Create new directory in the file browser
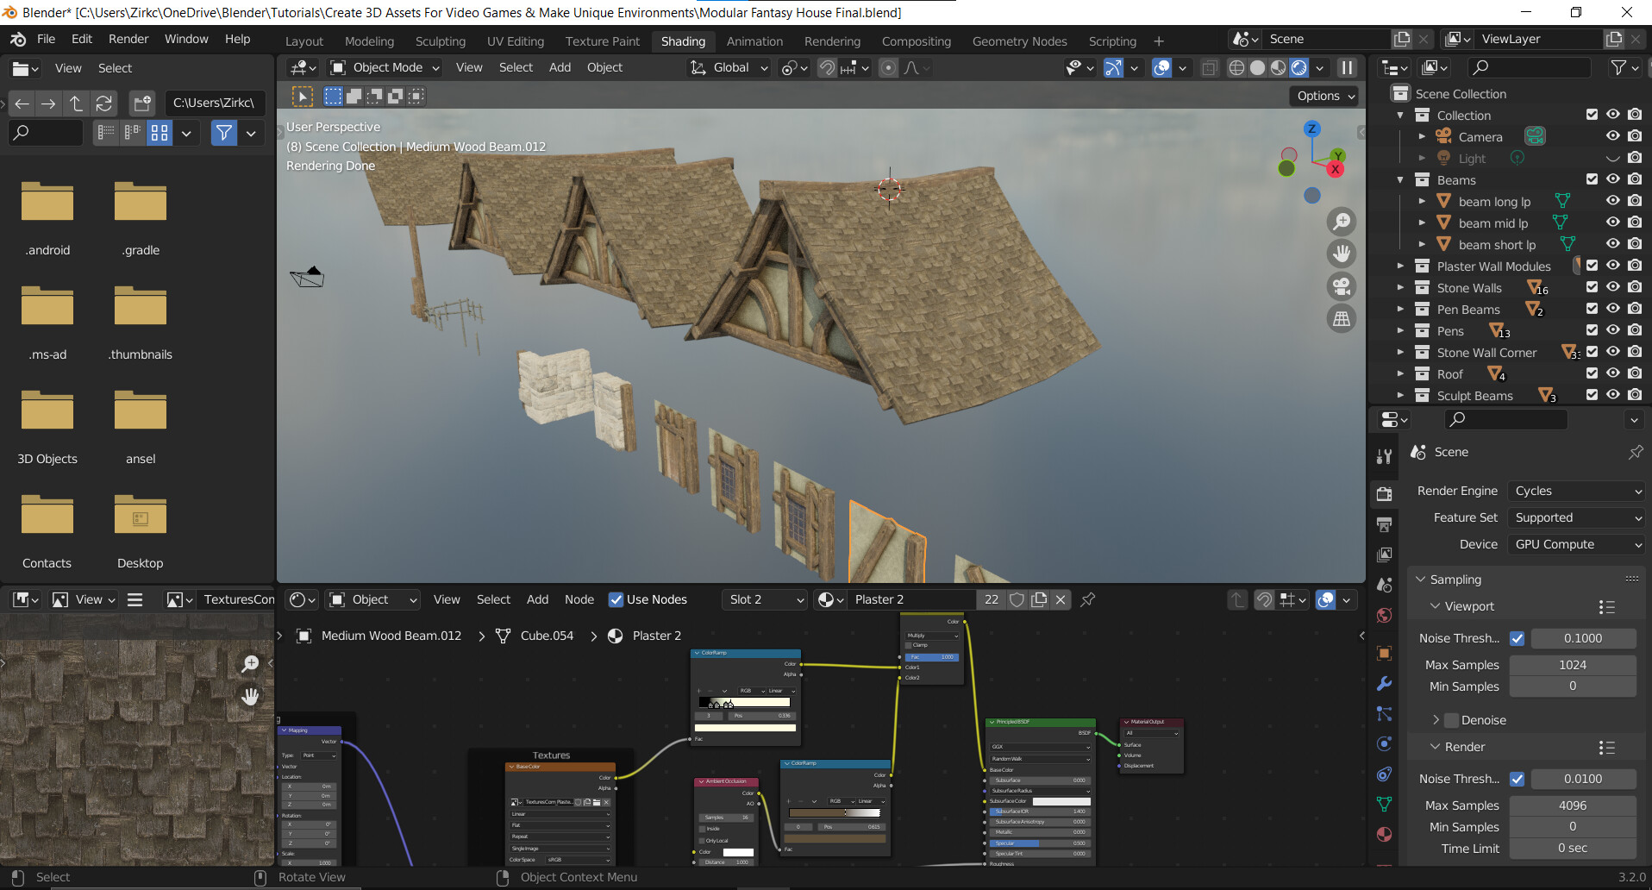1652x890 pixels. [141, 103]
